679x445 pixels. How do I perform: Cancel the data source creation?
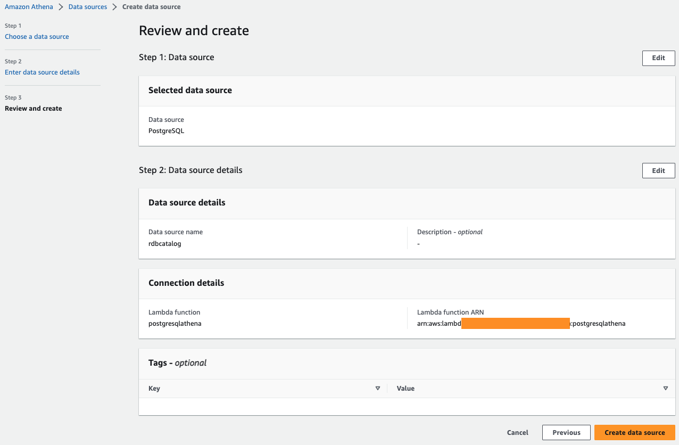coord(517,433)
